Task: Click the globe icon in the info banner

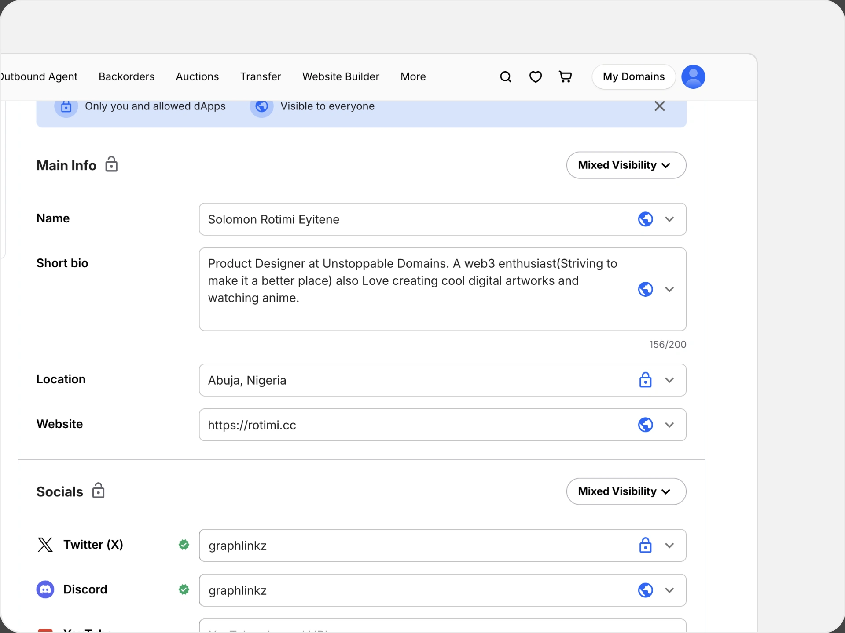Action: point(261,106)
